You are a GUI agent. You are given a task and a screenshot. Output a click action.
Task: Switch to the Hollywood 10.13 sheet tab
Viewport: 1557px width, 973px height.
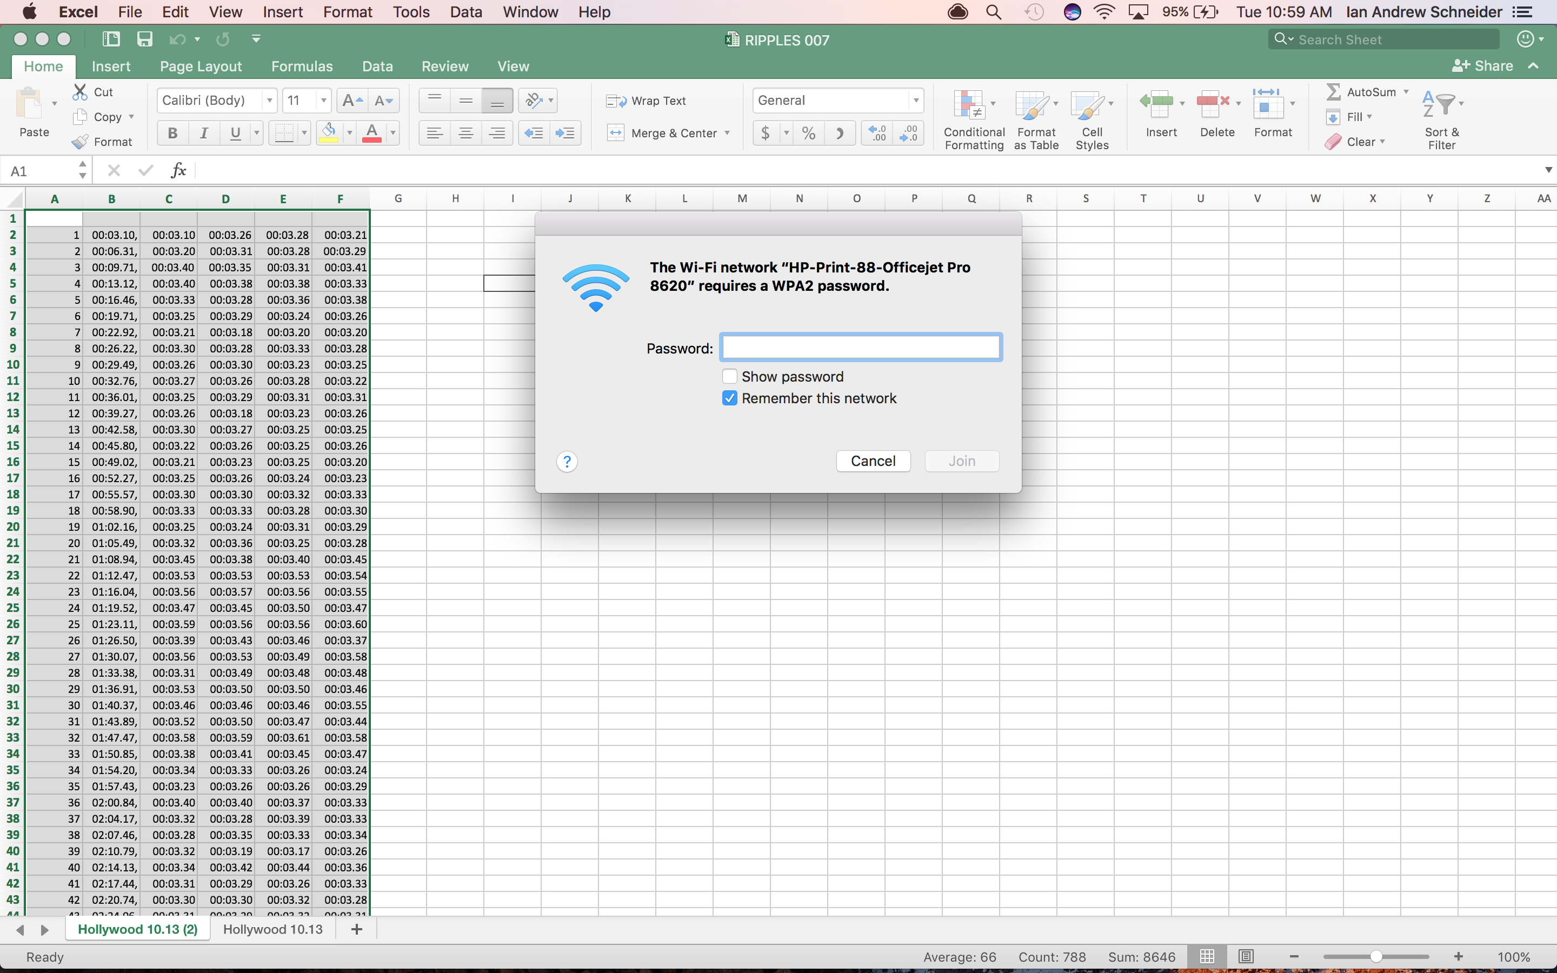click(273, 929)
